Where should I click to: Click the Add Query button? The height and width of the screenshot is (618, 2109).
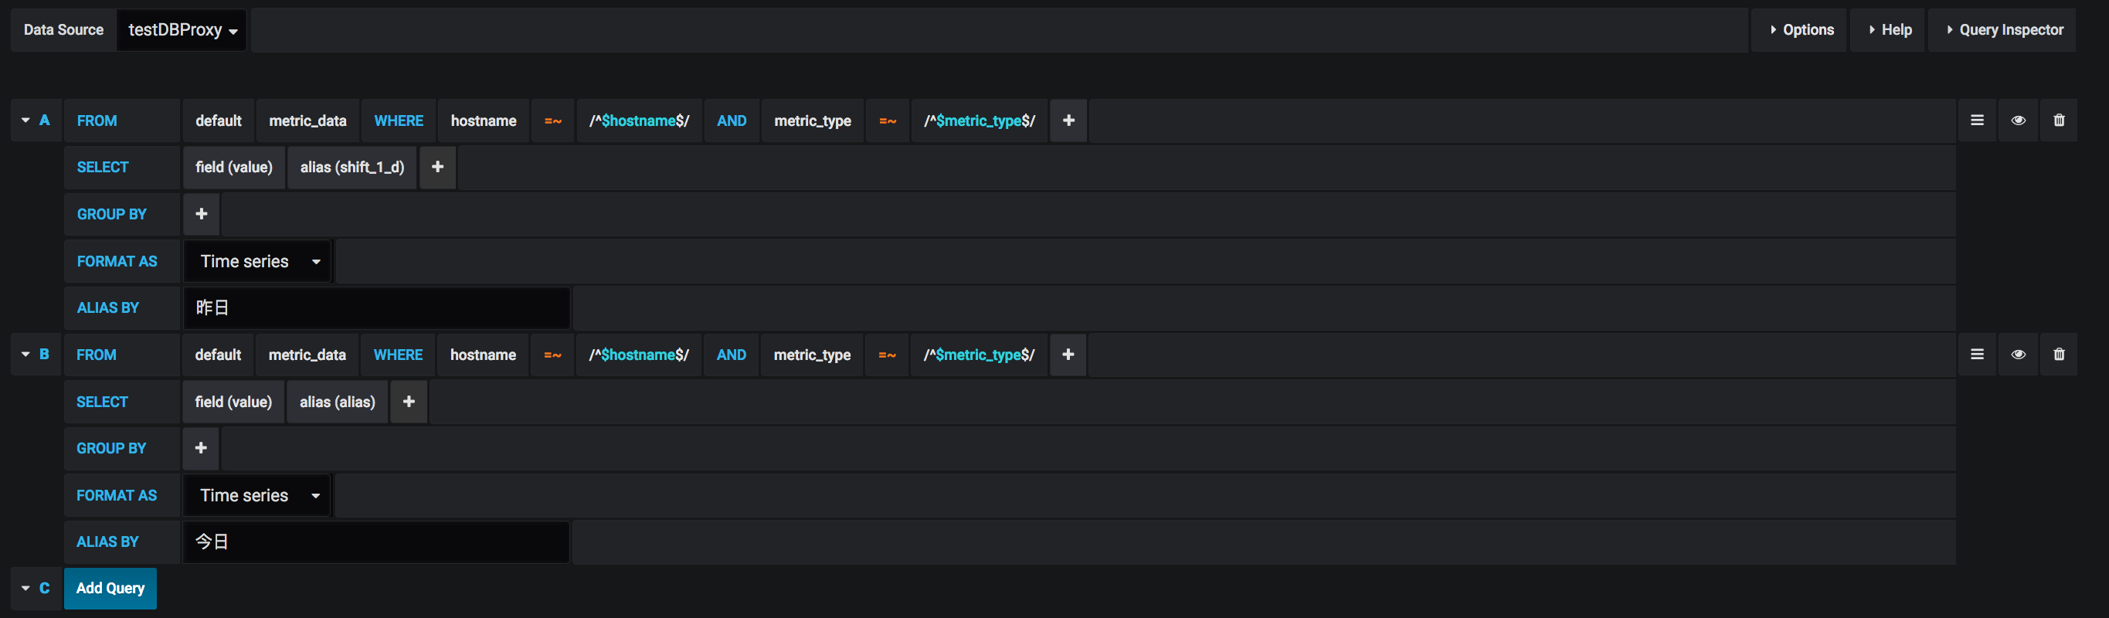click(110, 589)
